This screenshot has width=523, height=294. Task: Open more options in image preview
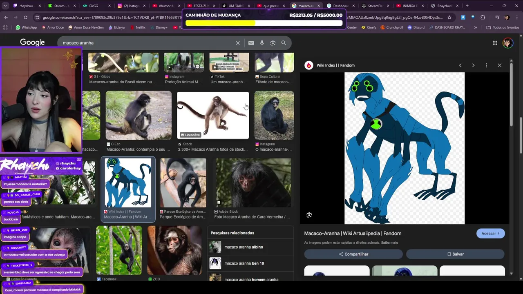pos(486,65)
